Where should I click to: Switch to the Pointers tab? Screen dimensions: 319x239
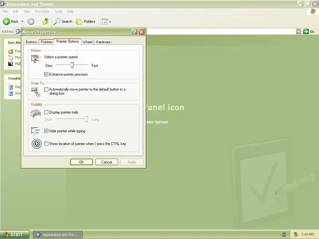(47, 42)
